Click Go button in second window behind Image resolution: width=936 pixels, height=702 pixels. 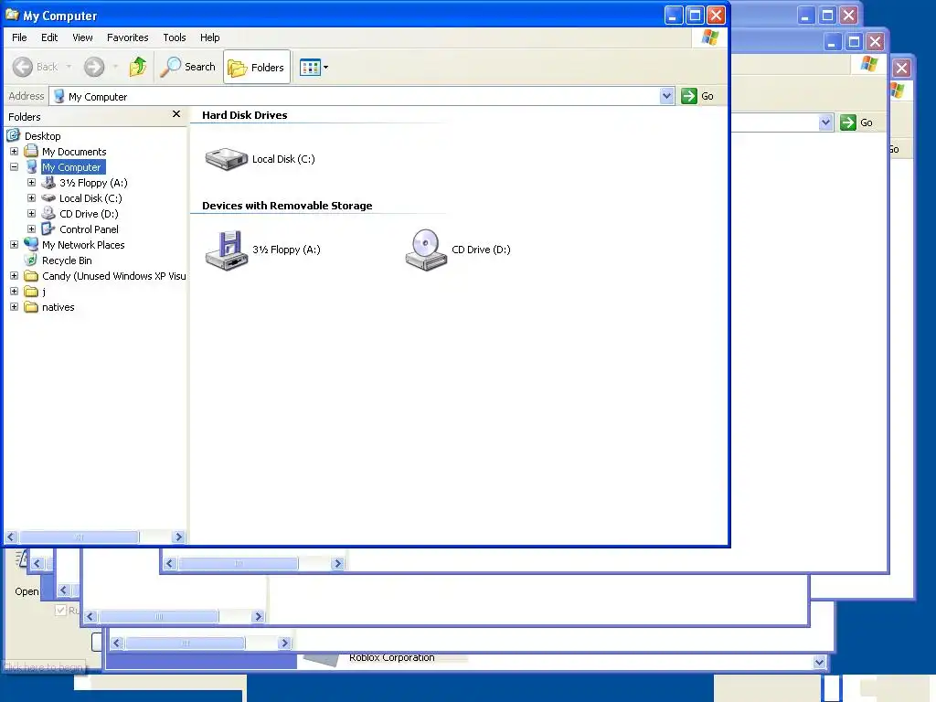pyautogui.click(x=857, y=122)
